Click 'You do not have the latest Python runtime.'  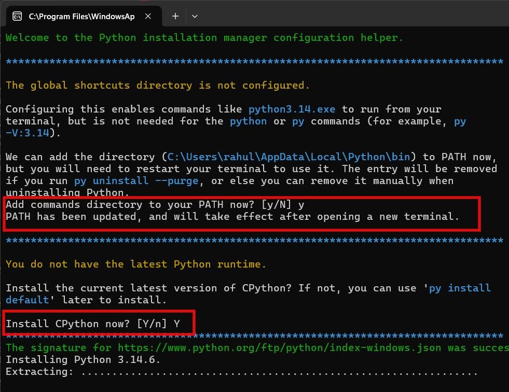point(136,264)
